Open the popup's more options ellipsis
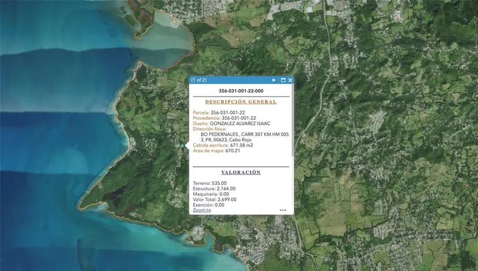Image resolution: width=478 pixels, height=271 pixels. click(283, 210)
